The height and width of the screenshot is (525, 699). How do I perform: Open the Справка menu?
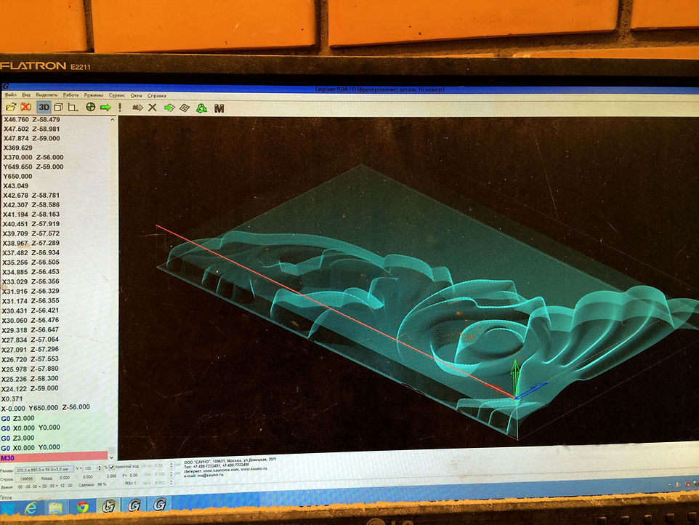pyautogui.click(x=157, y=95)
